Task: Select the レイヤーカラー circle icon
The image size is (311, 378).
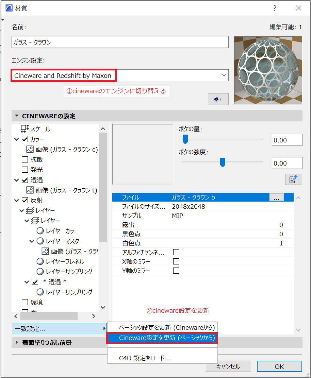Action: coord(40,231)
